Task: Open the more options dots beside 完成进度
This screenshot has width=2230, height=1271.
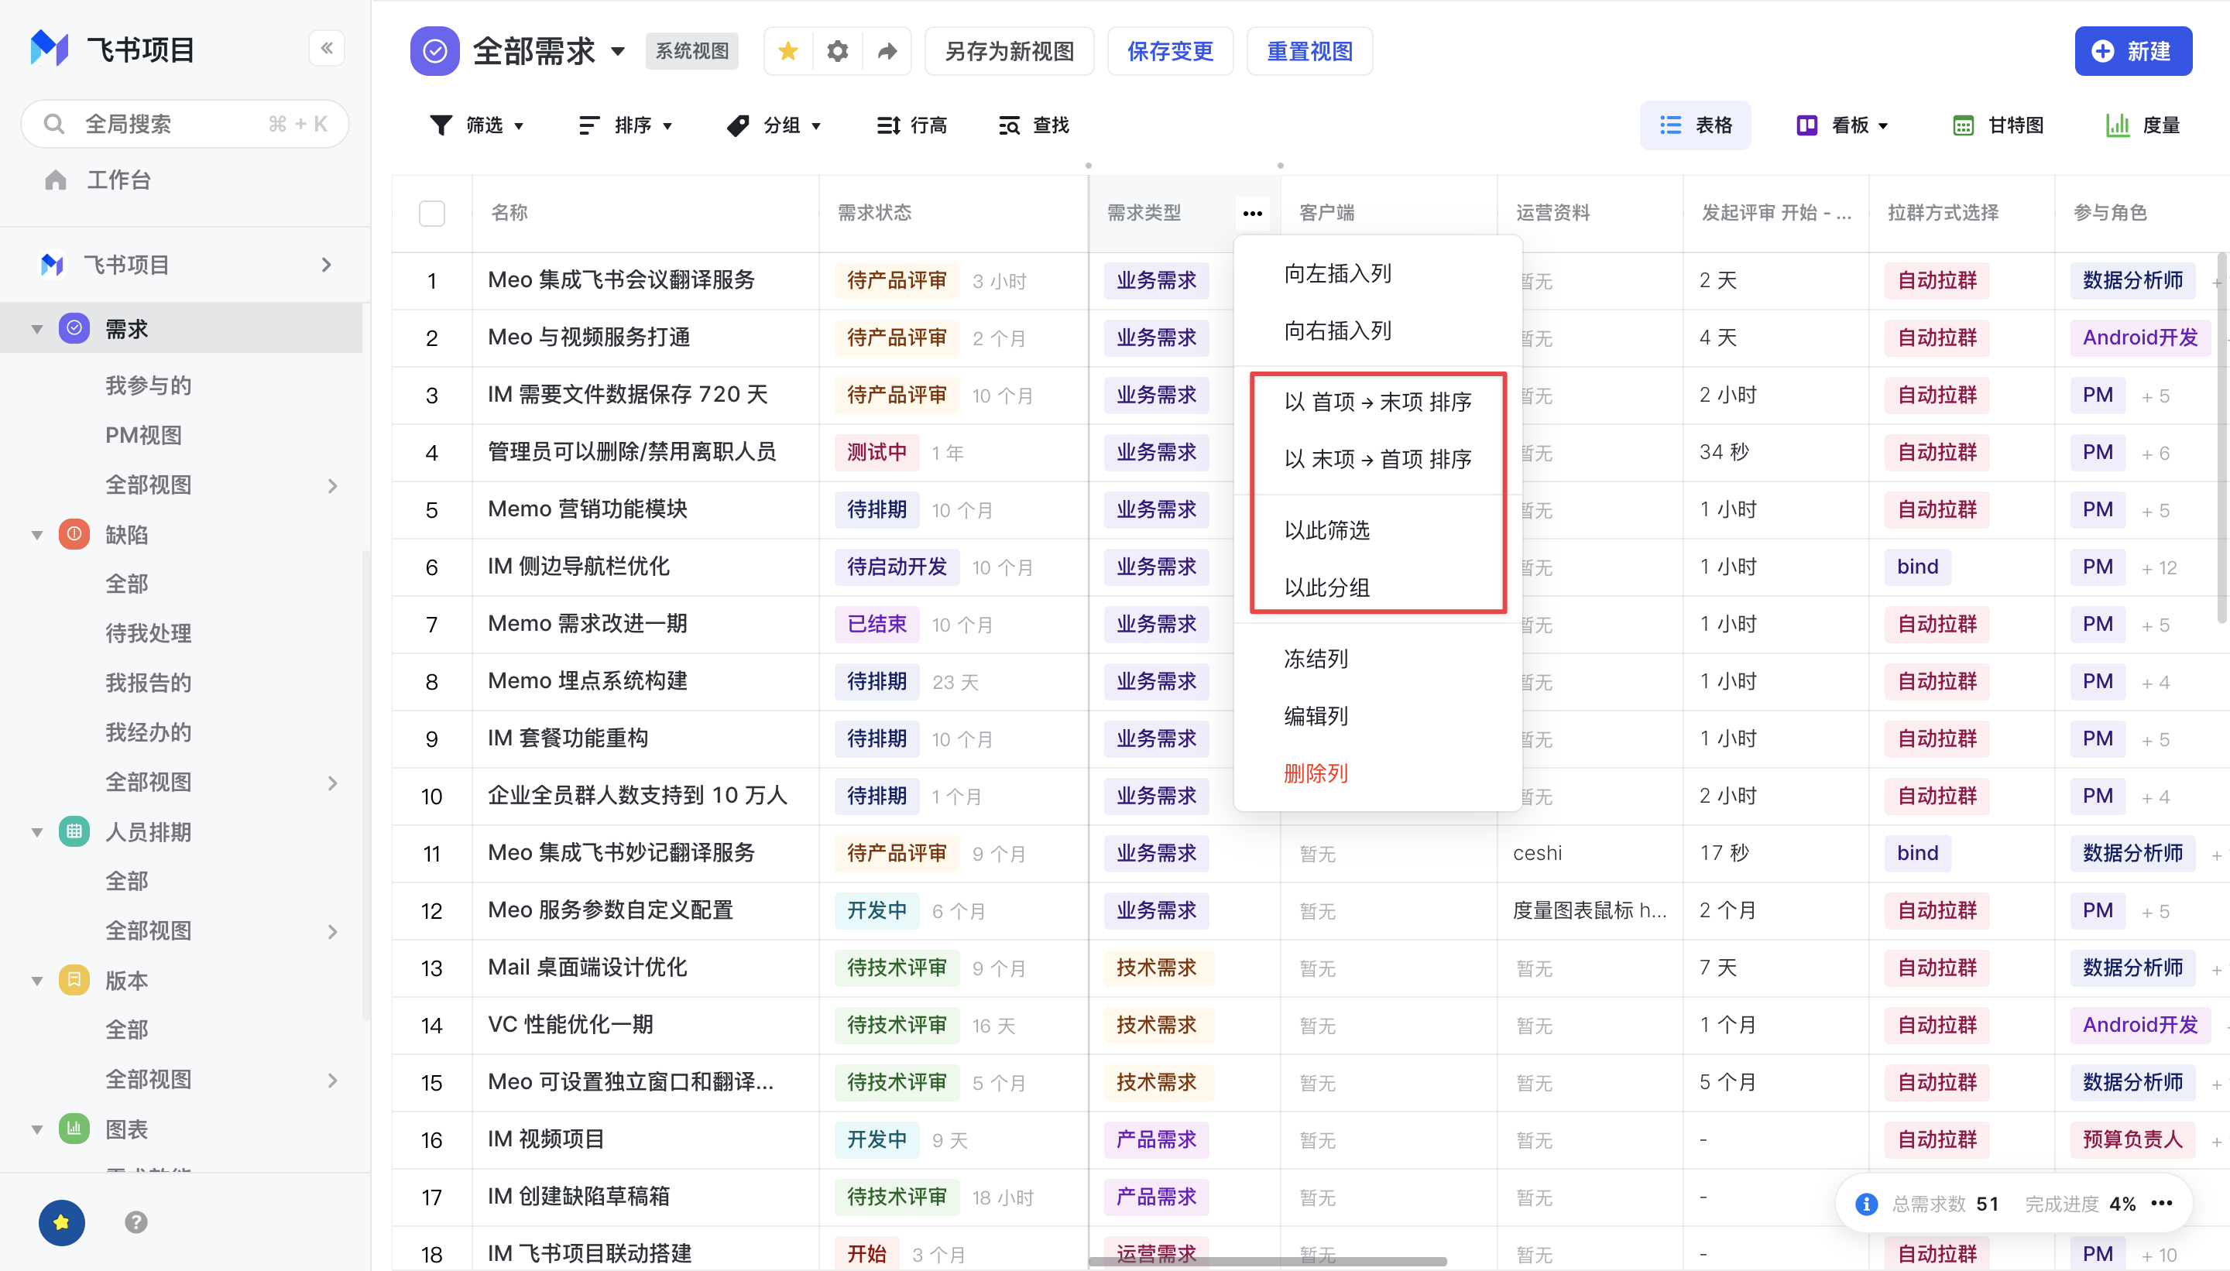Action: 2162,1204
